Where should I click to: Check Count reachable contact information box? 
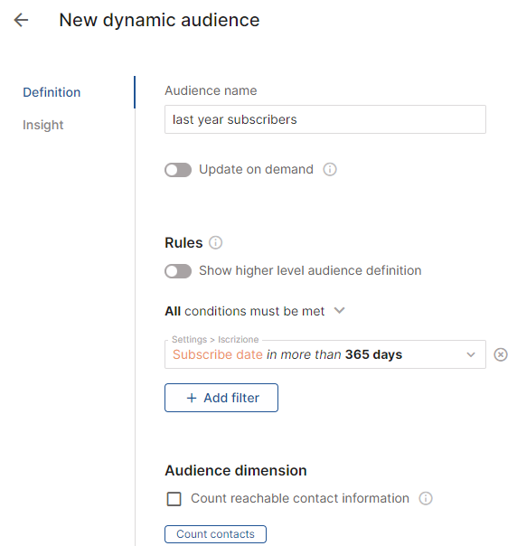(x=174, y=499)
